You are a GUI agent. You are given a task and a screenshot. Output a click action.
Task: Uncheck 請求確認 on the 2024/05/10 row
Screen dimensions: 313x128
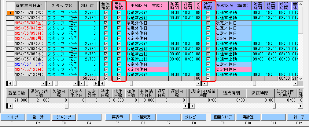pyautogui.click(x=208, y=59)
